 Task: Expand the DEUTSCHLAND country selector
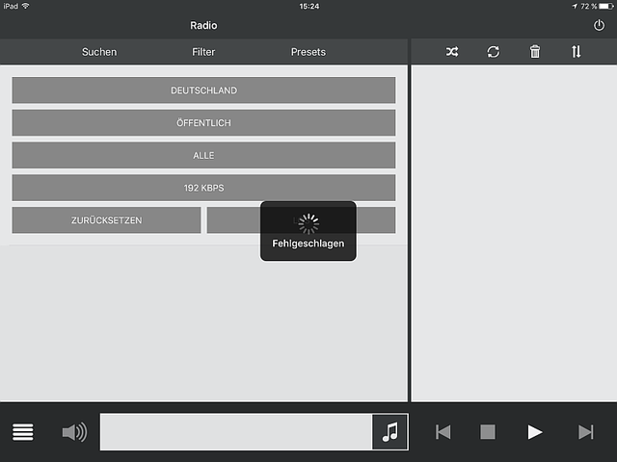[203, 90]
